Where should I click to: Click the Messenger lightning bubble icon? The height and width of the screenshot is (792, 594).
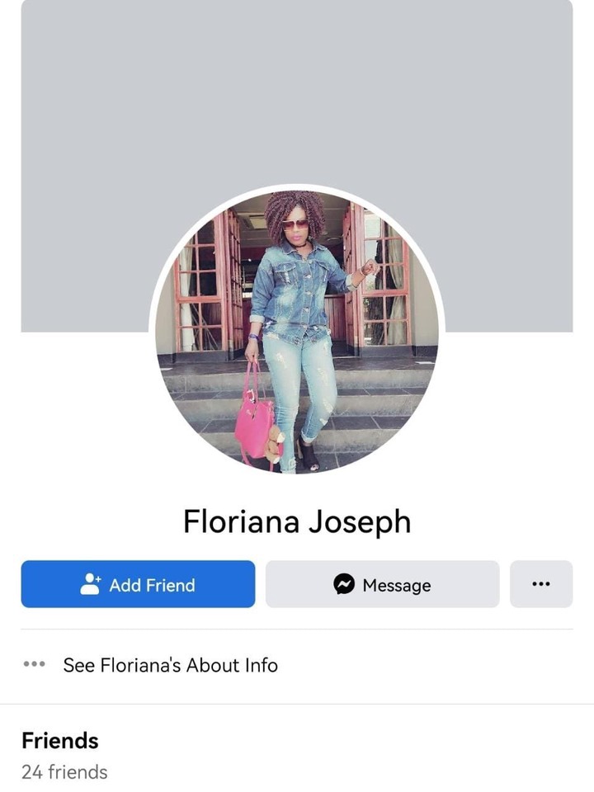tap(344, 584)
